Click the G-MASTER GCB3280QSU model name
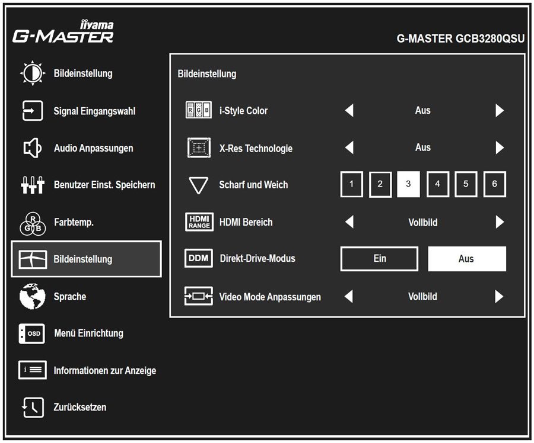The width and height of the screenshot is (534, 443). [x=460, y=38]
